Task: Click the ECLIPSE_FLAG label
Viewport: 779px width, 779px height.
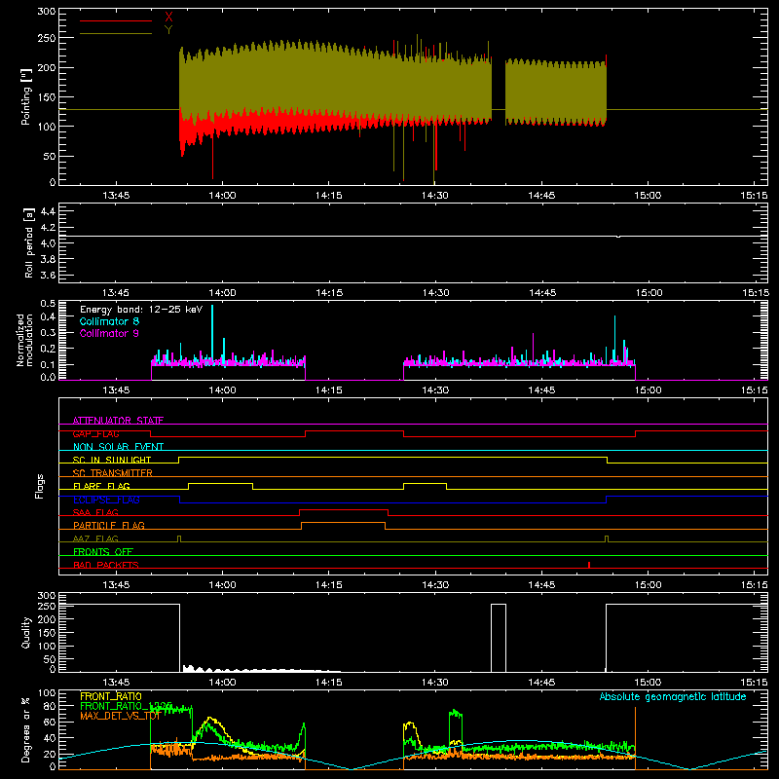Action: click(106, 500)
